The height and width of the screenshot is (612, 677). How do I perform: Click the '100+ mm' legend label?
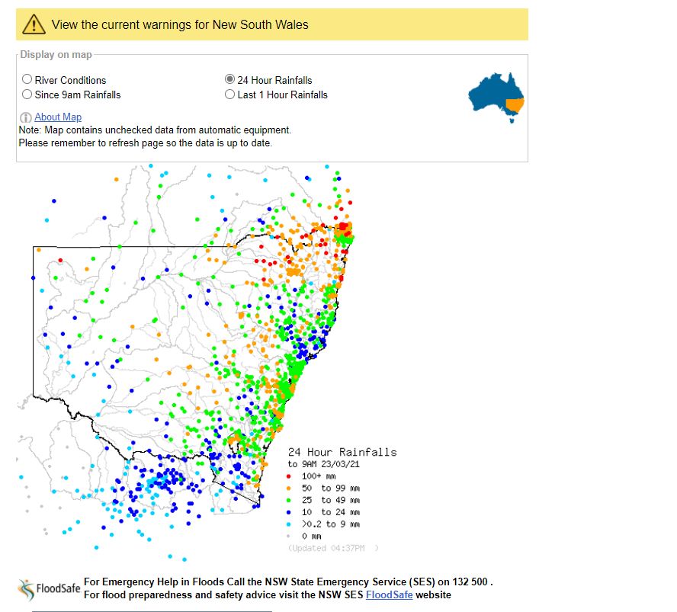pyautogui.click(x=319, y=476)
